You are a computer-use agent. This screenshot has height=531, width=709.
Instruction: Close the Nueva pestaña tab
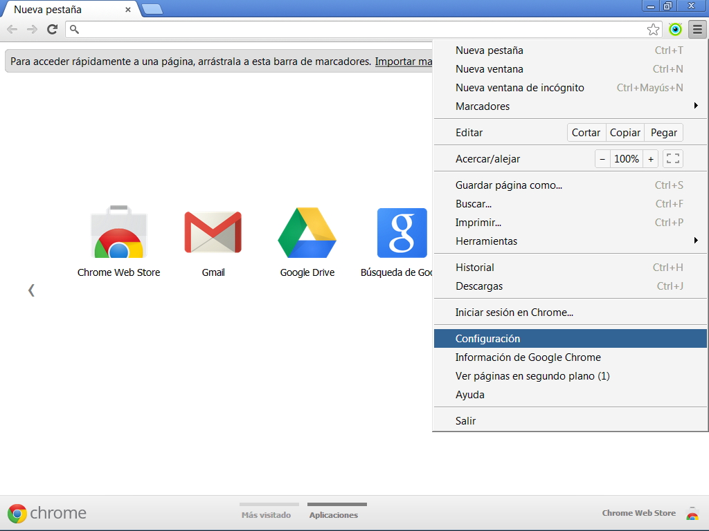pyautogui.click(x=128, y=10)
